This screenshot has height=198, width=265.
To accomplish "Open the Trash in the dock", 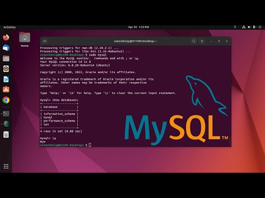I will point(6,135).
